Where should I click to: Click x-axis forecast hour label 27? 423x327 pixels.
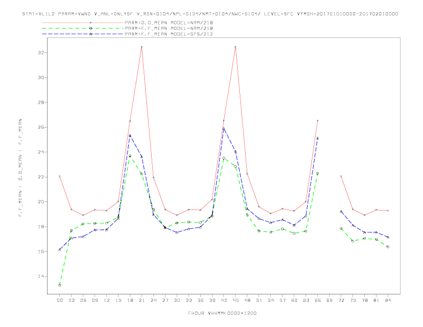click(x=165, y=300)
